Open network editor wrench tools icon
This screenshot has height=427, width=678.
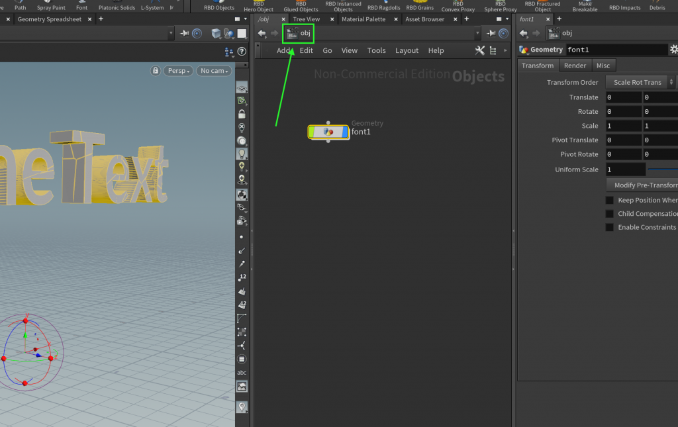pyautogui.click(x=479, y=50)
